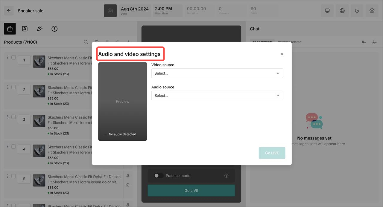Switch to Product related chat tab
This screenshot has height=207, width=383.
tap(290, 42)
